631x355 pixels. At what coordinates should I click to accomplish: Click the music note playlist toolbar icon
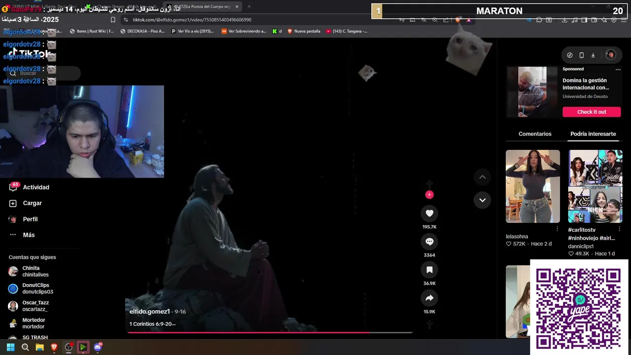click(574, 20)
